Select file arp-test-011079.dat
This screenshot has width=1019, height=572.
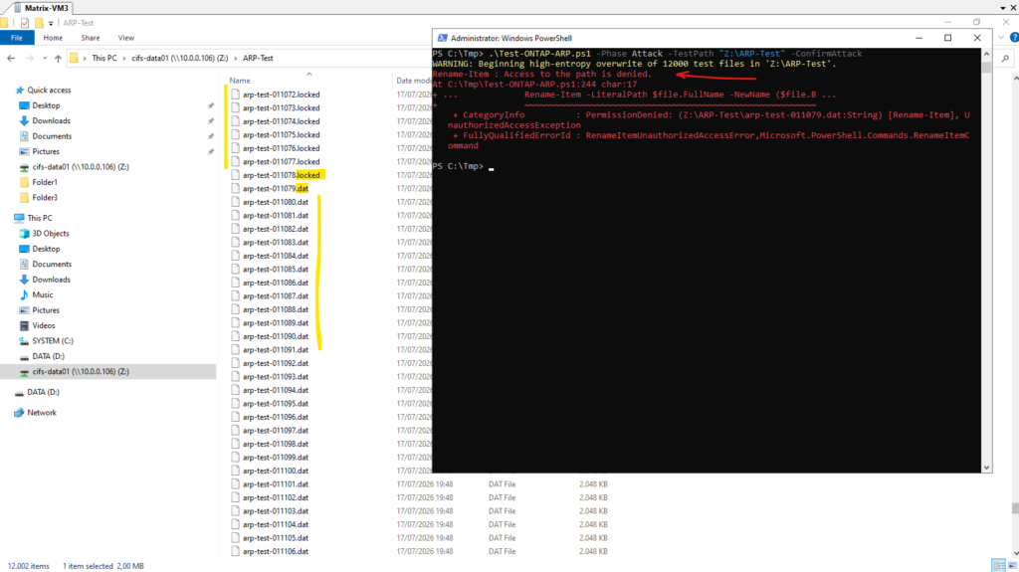[276, 188]
